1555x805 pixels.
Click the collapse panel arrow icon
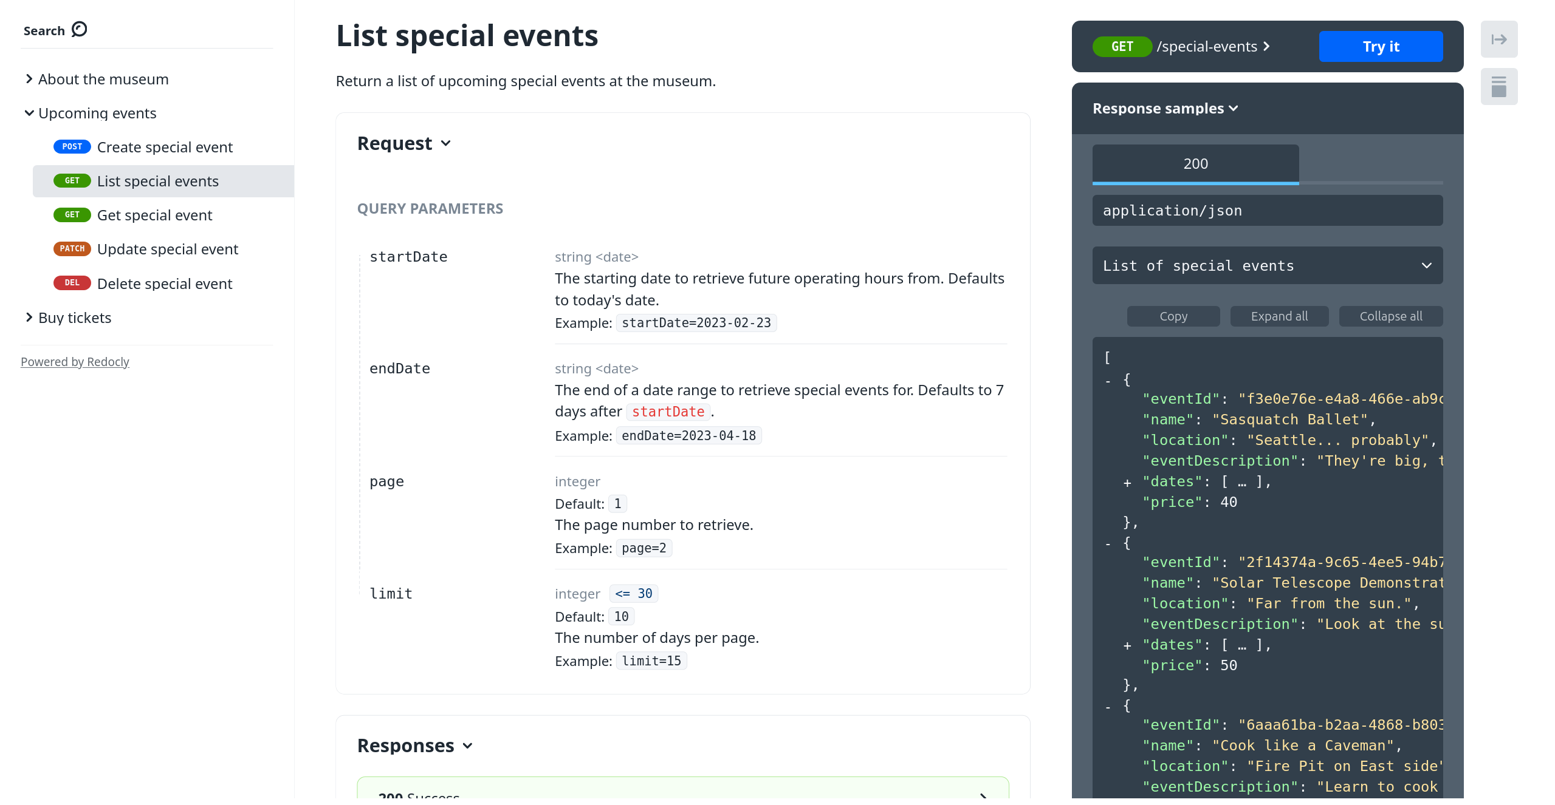pyautogui.click(x=1498, y=39)
